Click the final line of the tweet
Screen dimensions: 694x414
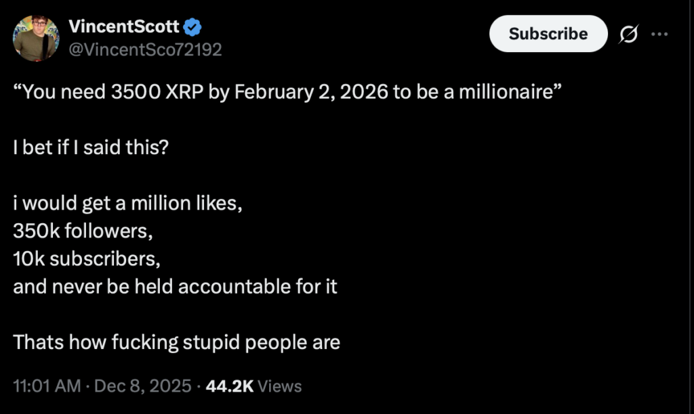178,342
